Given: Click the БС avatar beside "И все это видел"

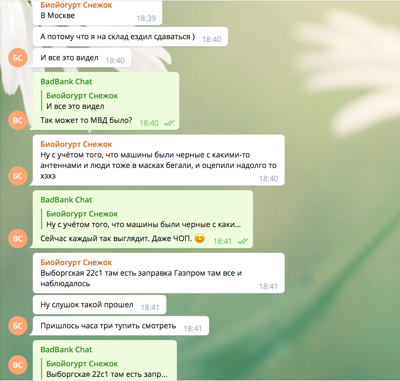Looking at the screenshot, I should click(18, 58).
